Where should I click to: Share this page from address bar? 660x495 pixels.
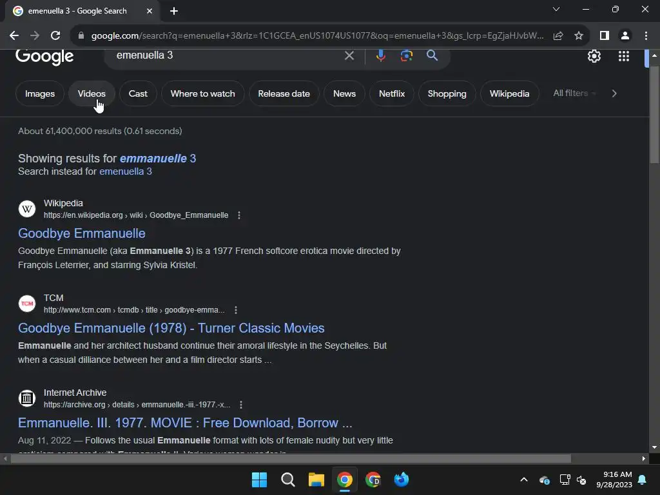[x=558, y=36]
